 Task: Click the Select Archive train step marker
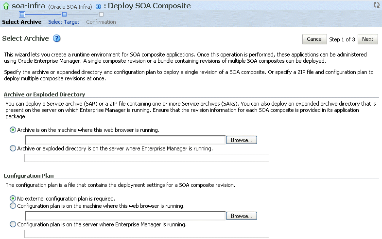(22, 15)
